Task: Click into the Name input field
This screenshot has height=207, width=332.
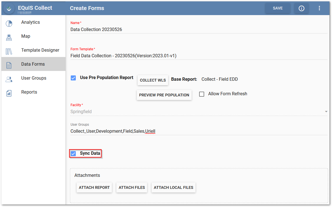Action: pos(199,30)
